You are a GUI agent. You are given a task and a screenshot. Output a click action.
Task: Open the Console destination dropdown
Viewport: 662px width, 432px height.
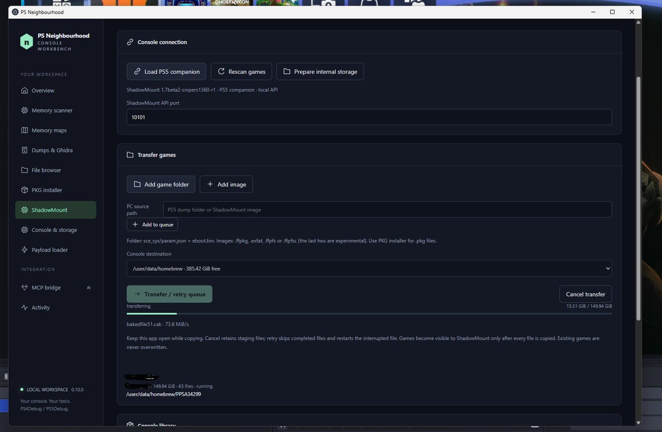pyautogui.click(x=369, y=269)
